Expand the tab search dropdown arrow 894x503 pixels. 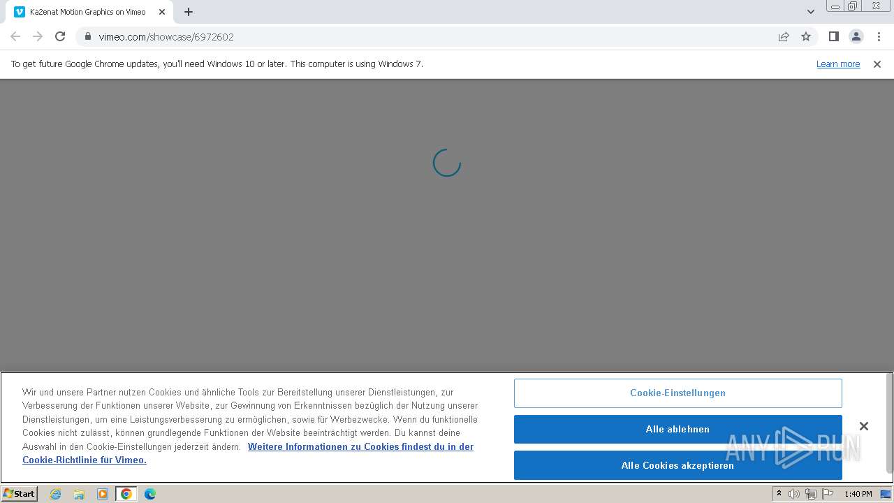point(810,12)
